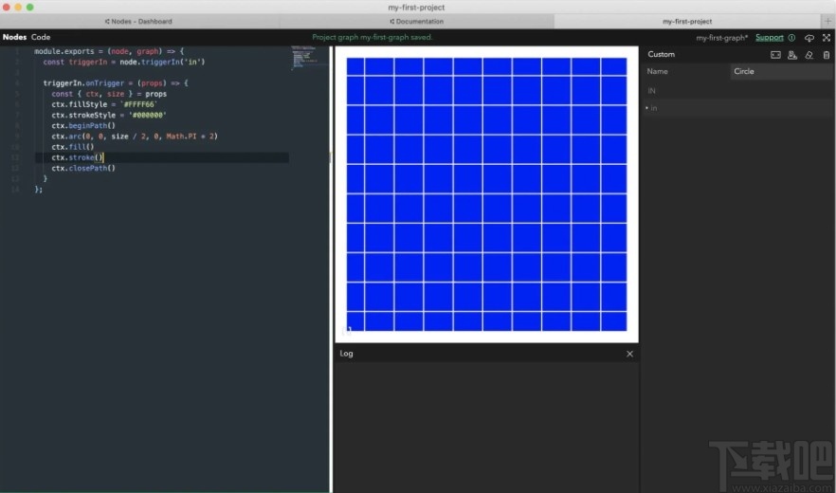The height and width of the screenshot is (493, 836).
Task: Click the ctx.fillStyle code line
Action: [x=104, y=104]
